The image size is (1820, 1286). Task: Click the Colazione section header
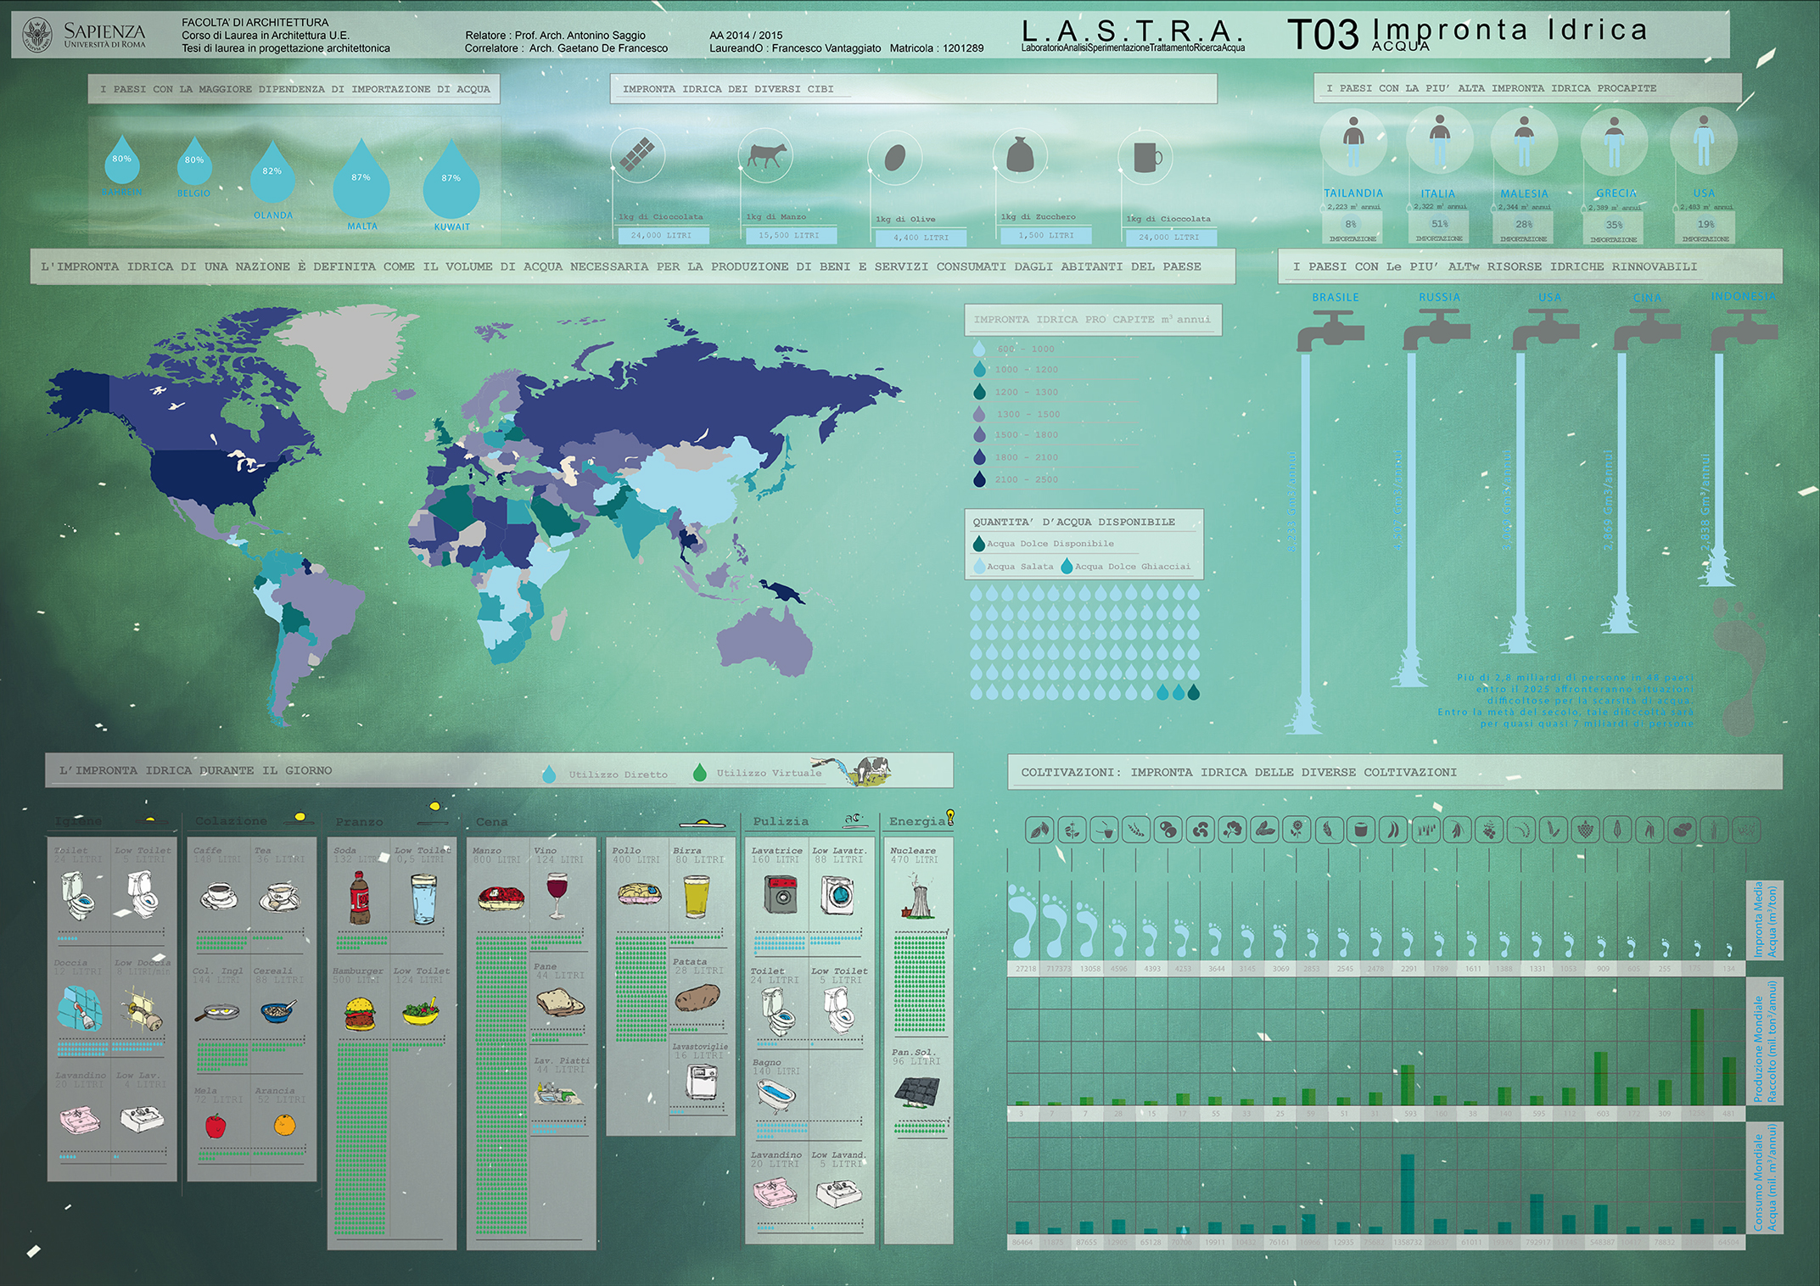(x=231, y=821)
